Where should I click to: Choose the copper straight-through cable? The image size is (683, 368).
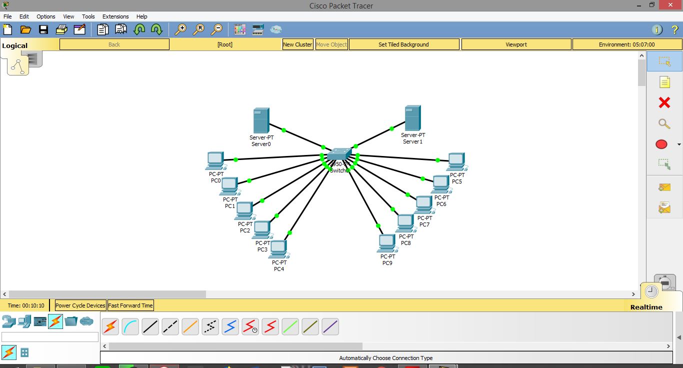point(150,326)
